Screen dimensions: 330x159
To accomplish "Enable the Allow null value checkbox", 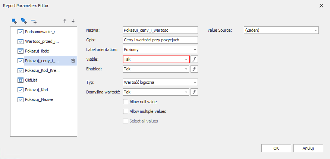I will coord(126,102).
